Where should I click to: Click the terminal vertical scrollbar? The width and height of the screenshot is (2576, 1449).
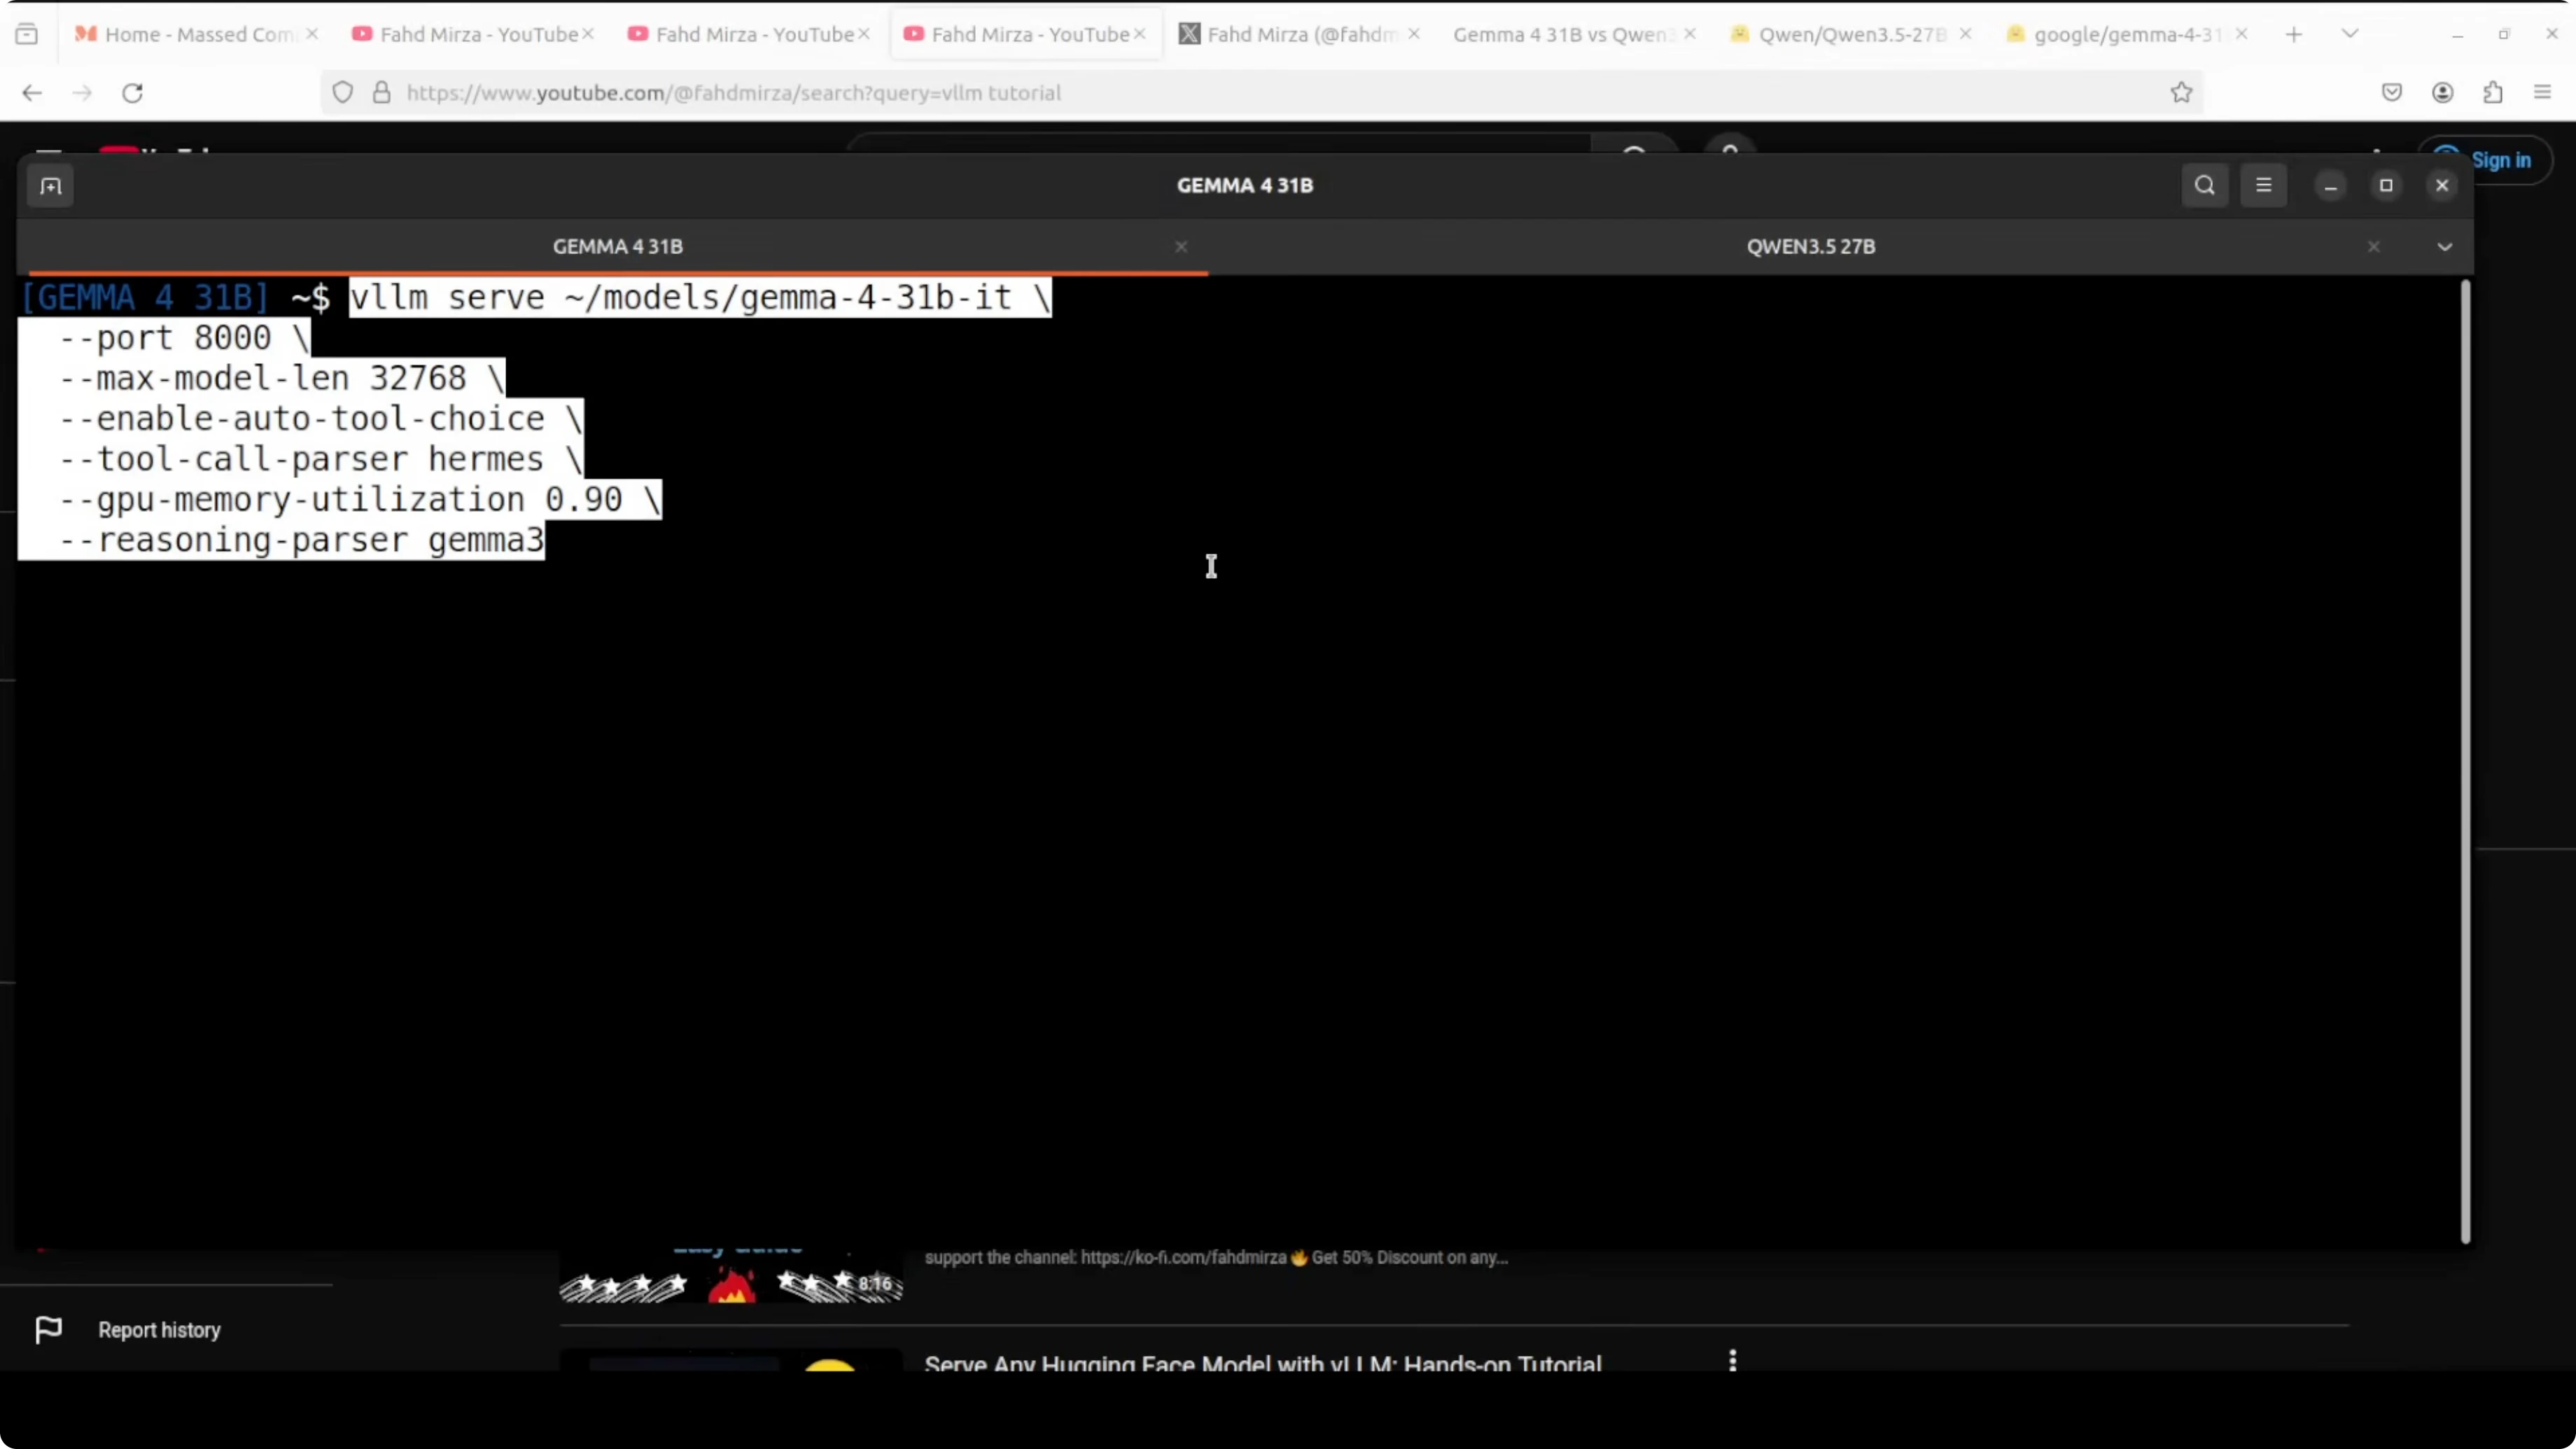tap(2465, 760)
